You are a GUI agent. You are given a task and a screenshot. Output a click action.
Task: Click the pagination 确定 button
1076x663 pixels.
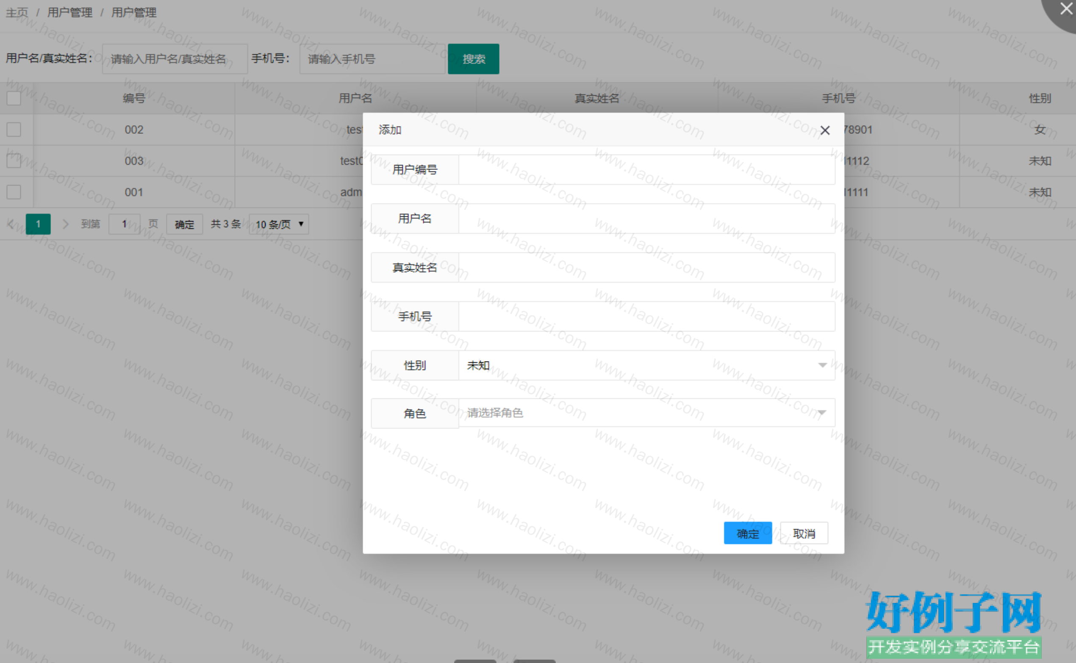[x=184, y=224]
